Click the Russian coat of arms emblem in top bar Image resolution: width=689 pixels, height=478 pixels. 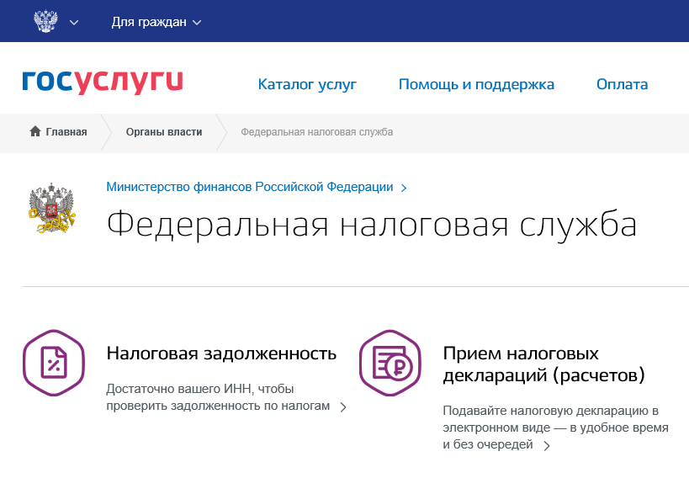[x=45, y=21]
